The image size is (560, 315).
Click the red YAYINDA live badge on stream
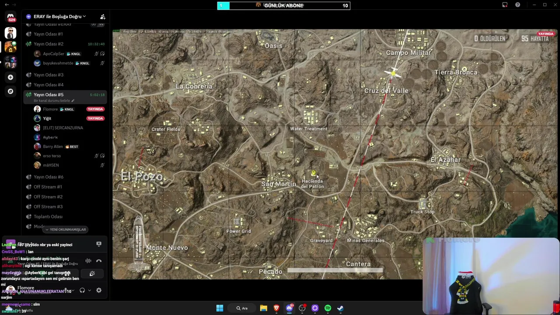[x=546, y=34]
